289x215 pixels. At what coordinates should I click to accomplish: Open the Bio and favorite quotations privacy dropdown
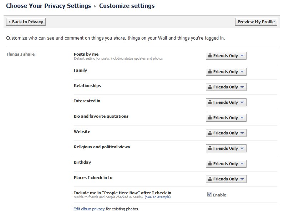pyautogui.click(x=226, y=118)
